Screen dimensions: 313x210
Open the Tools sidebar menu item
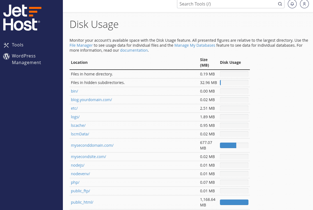17,45
